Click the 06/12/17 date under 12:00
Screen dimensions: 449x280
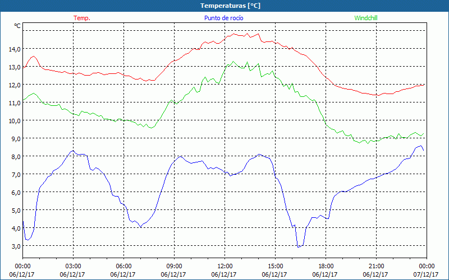[x=224, y=274]
